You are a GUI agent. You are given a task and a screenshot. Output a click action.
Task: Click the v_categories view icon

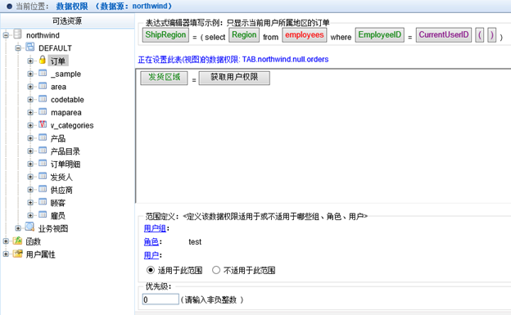click(43, 124)
